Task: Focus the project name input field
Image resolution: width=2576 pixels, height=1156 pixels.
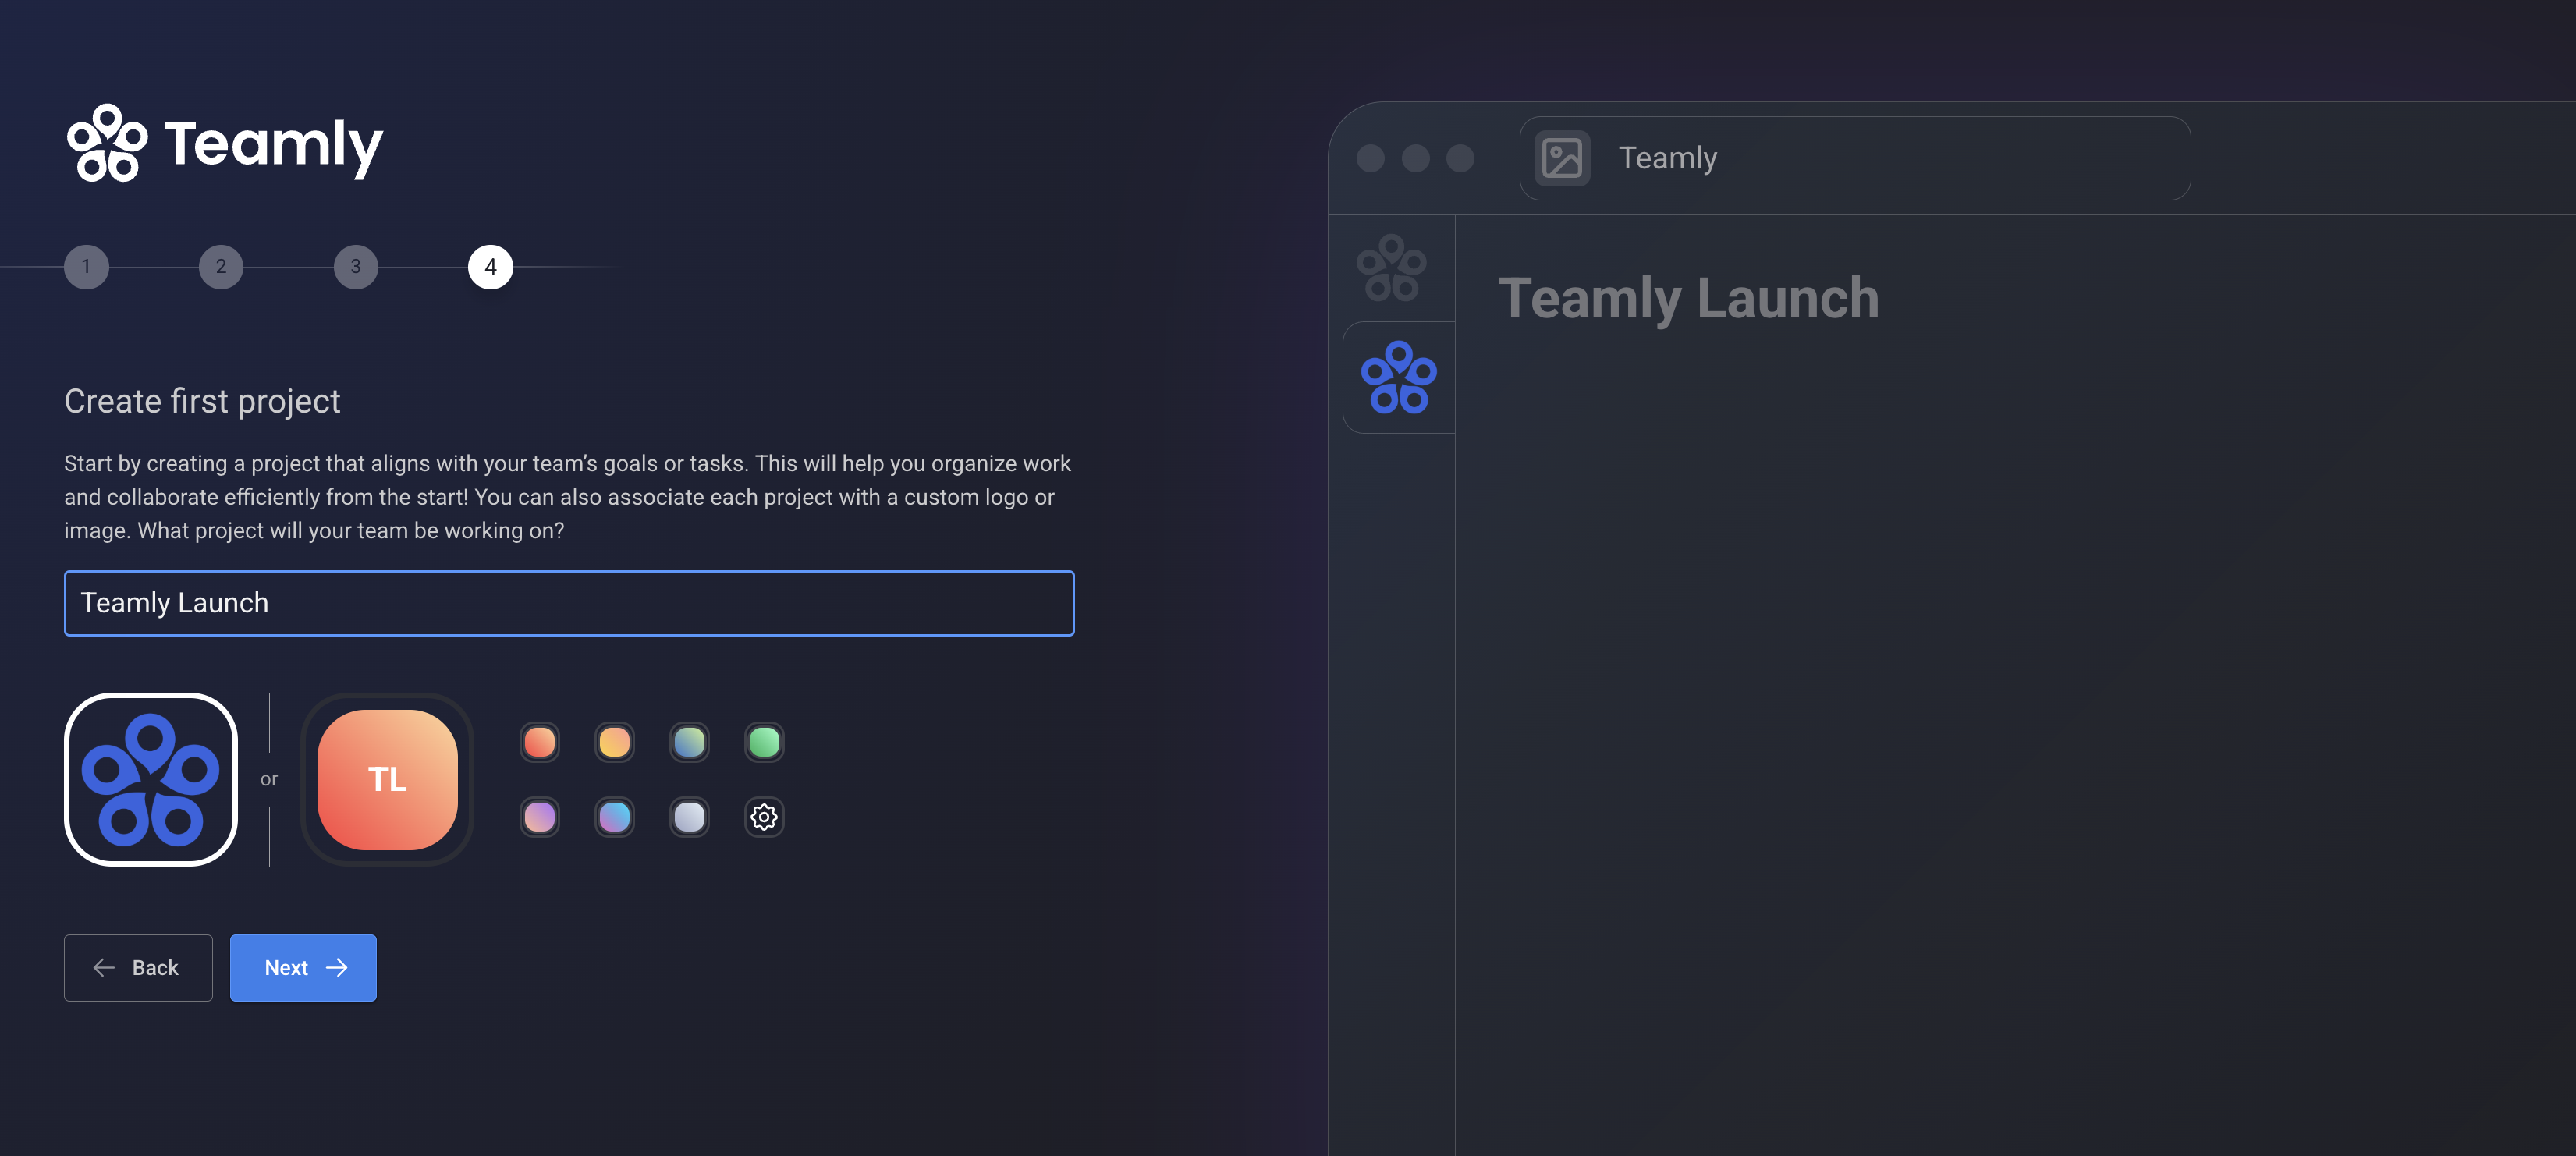Action: coord(569,603)
